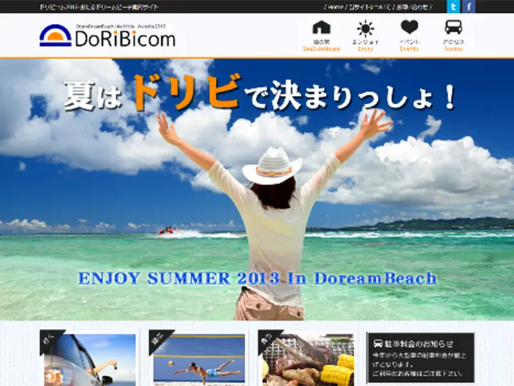Open the Home link in top bar
514x386 pixels.
point(335,7)
